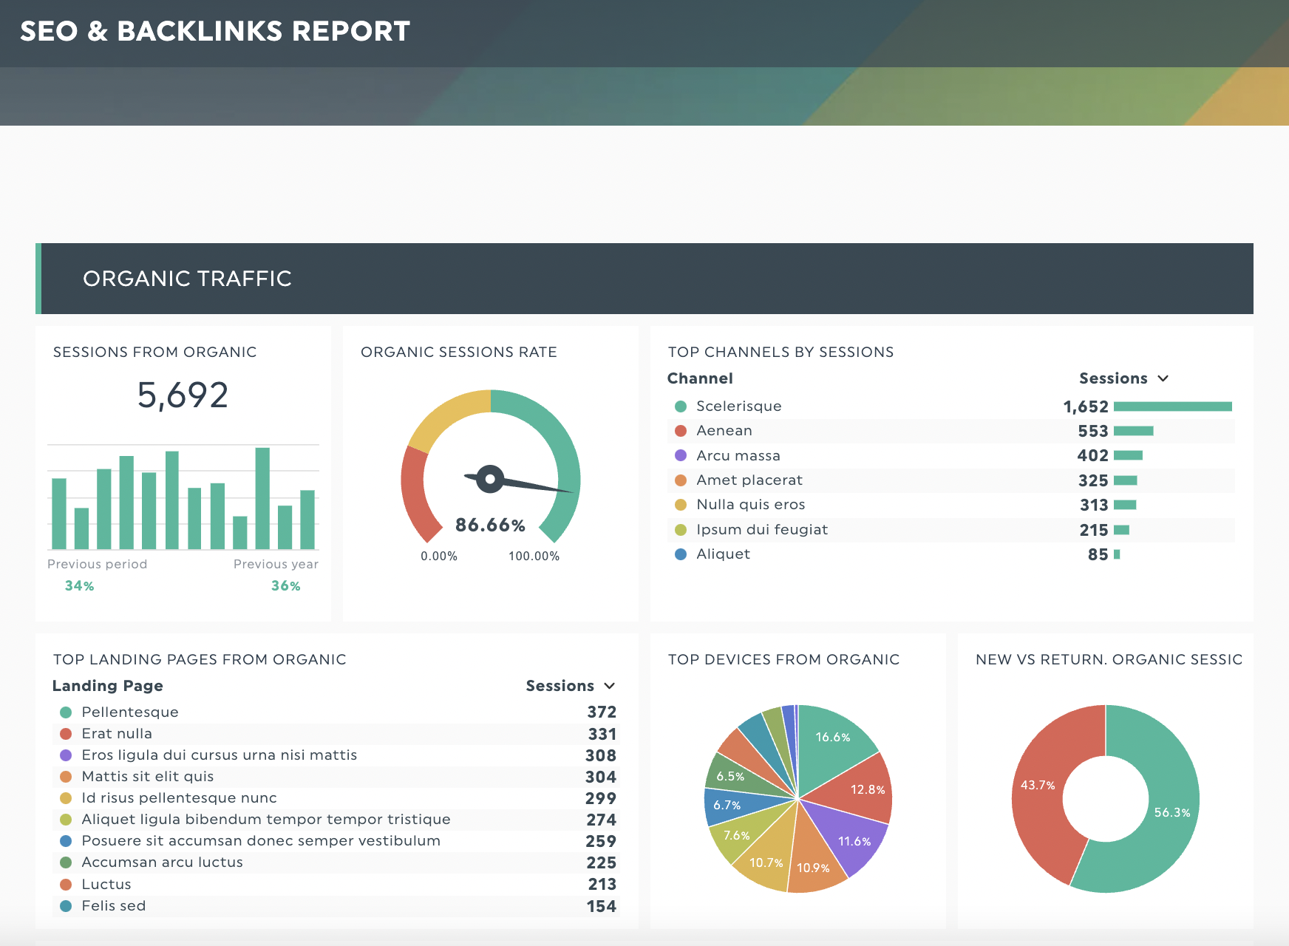Viewport: 1289px width, 946px height.
Task: Click the Amet placerat orange dot
Action: (x=681, y=480)
